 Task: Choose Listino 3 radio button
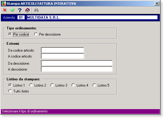click(52, 85)
